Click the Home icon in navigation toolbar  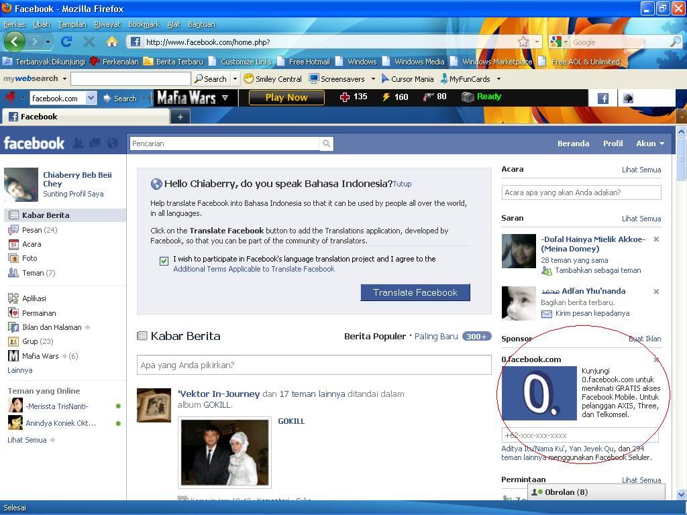(x=111, y=42)
